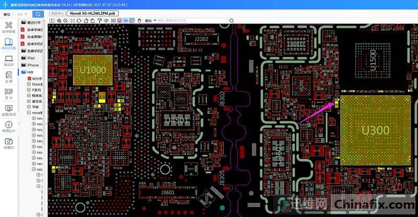This screenshot has height=217, width=418.
Task: Open the iPhone folder
Action: pyautogui.click(x=33, y=65)
